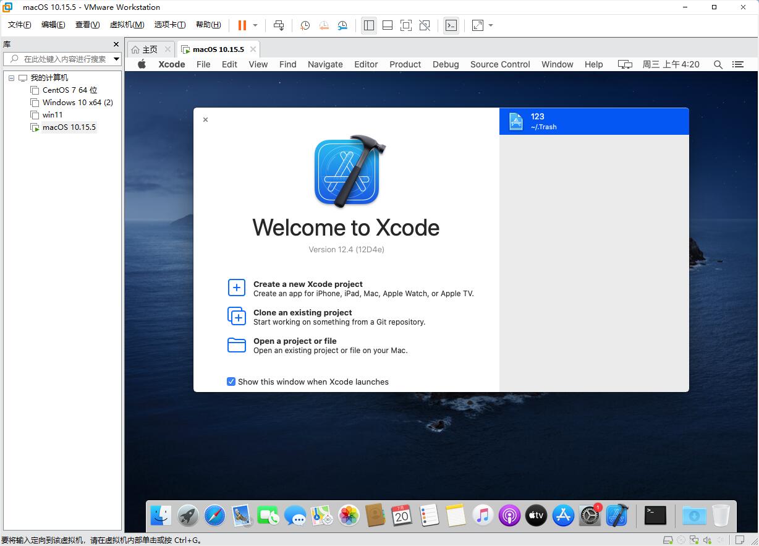Viewport: 759px width, 546px height.
Task: Collapse the 我的计算机 tree node
Action: pos(11,77)
